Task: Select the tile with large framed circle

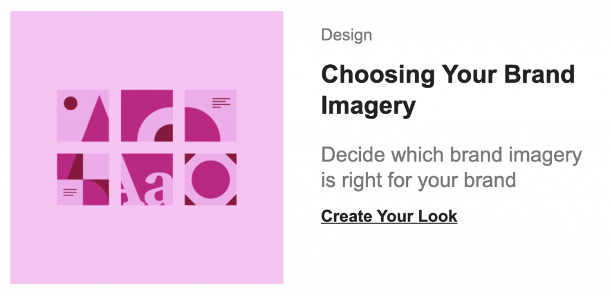Action: coord(210,179)
